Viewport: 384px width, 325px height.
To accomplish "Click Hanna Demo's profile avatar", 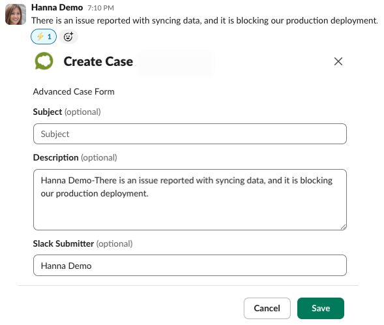I will coord(16,14).
